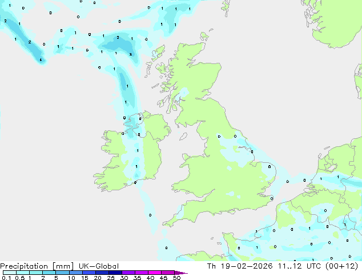The image size is (362, 280).
Task: Click the 'Precipitation [mm]' title text
Action: pyautogui.click(x=37, y=266)
